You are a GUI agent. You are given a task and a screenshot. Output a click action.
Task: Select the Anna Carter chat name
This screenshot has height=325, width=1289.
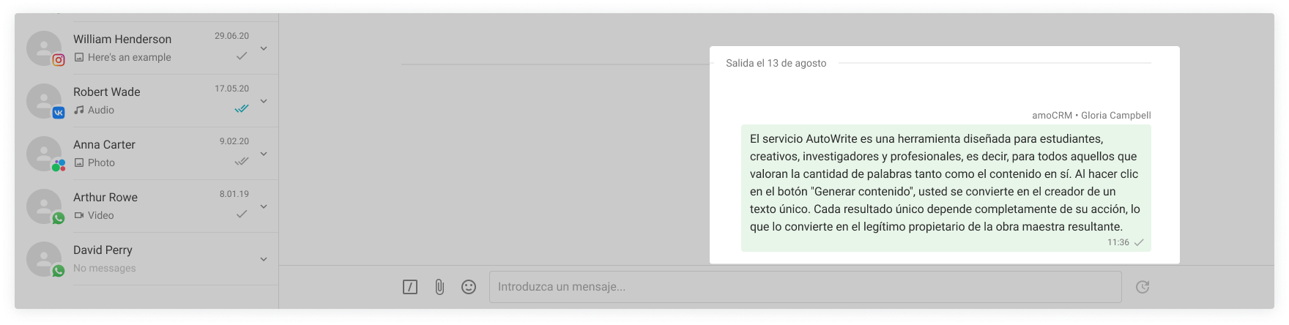point(104,145)
